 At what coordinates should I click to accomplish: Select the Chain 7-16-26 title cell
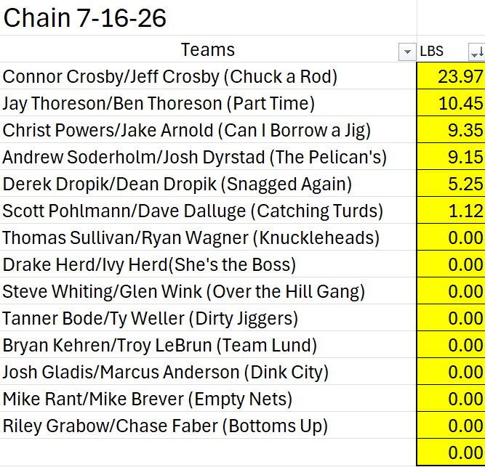click(208, 17)
